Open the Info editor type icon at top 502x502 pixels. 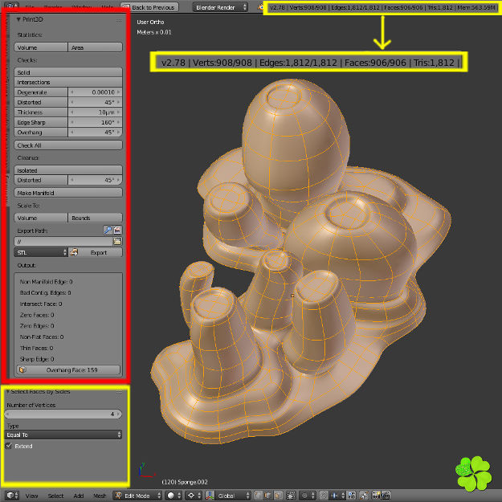(11, 6)
